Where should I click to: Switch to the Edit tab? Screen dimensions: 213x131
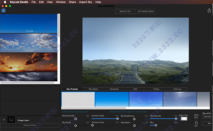[135, 89]
